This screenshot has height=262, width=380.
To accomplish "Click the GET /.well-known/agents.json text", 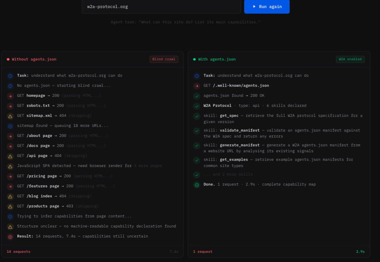I will tap(236, 85).
